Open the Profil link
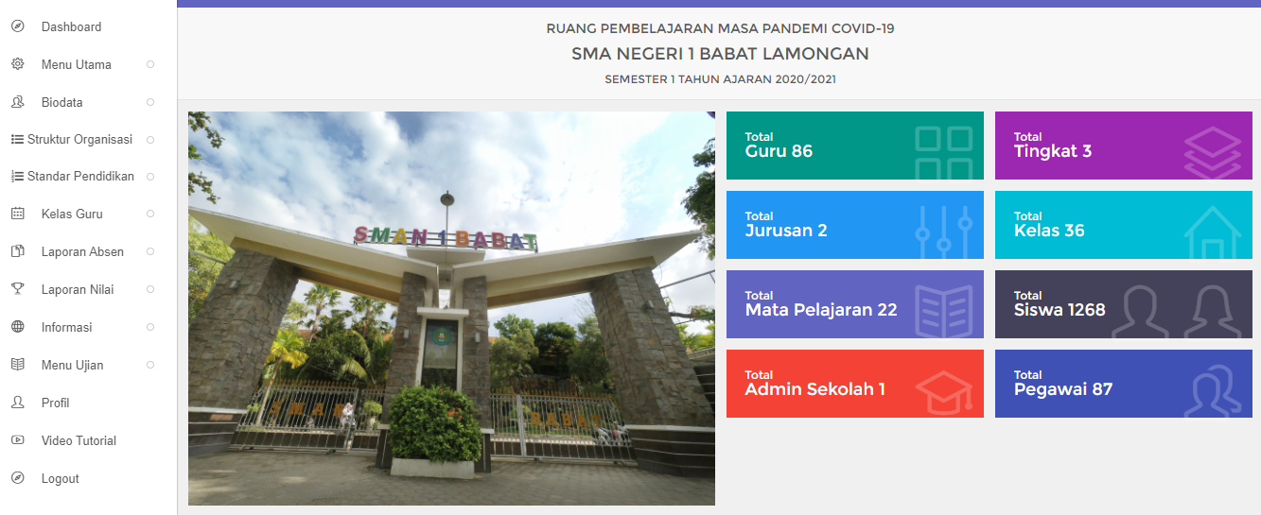The width and height of the screenshot is (1261, 515). coord(56,403)
